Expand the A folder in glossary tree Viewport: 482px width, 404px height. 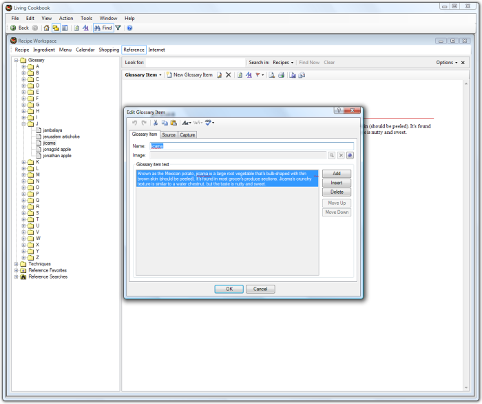(23, 66)
